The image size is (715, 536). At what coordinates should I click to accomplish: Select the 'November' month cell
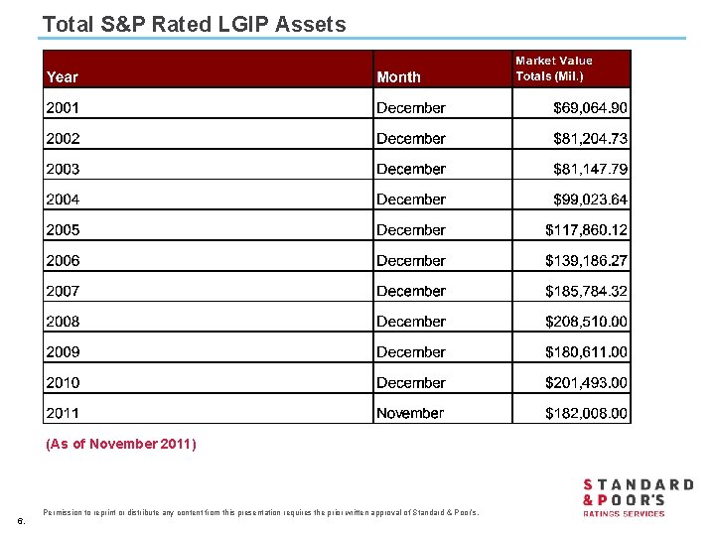pos(410,413)
